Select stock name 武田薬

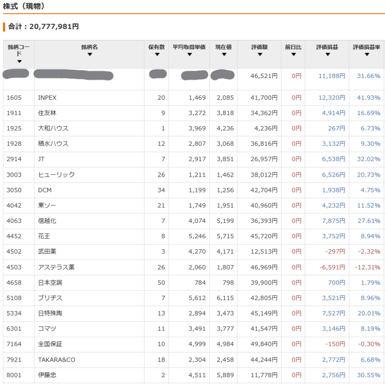[47, 251]
